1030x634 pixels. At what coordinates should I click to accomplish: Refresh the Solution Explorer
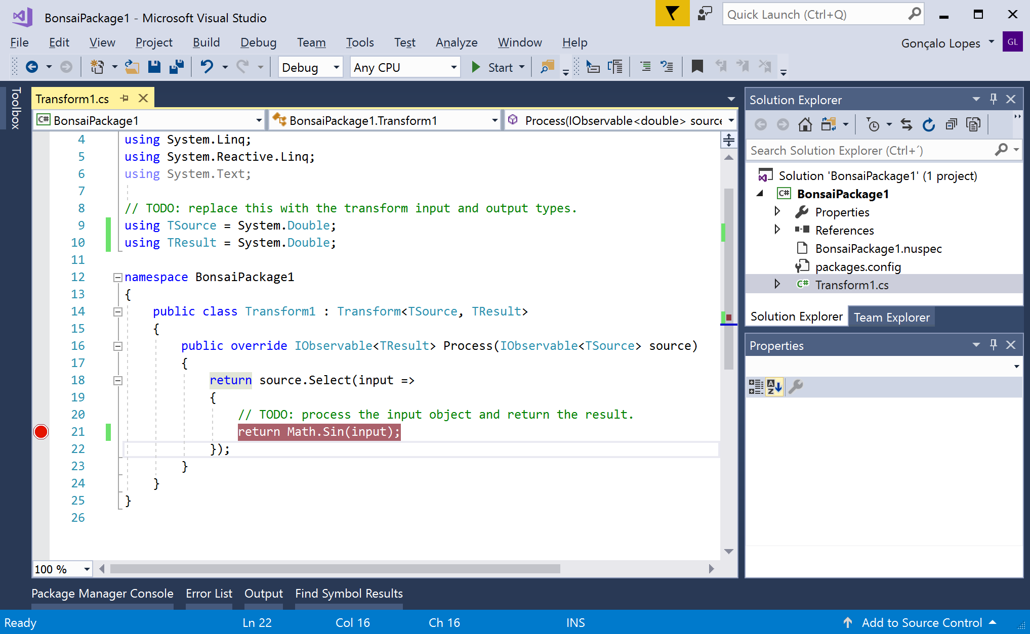coord(929,124)
